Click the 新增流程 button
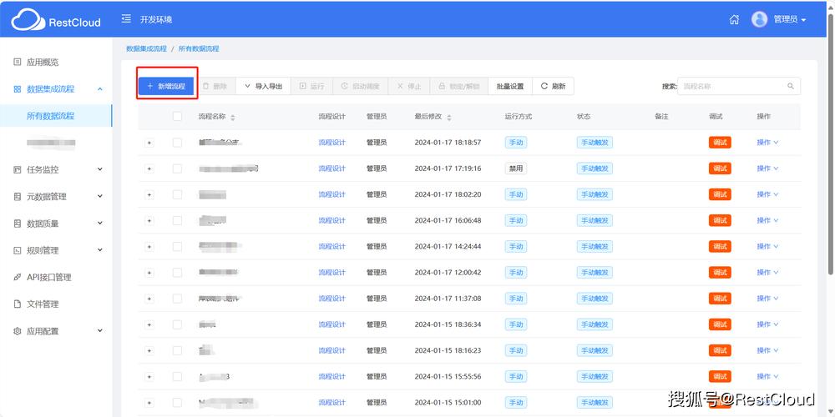Screen dimensions: 835x417 tap(166, 86)
